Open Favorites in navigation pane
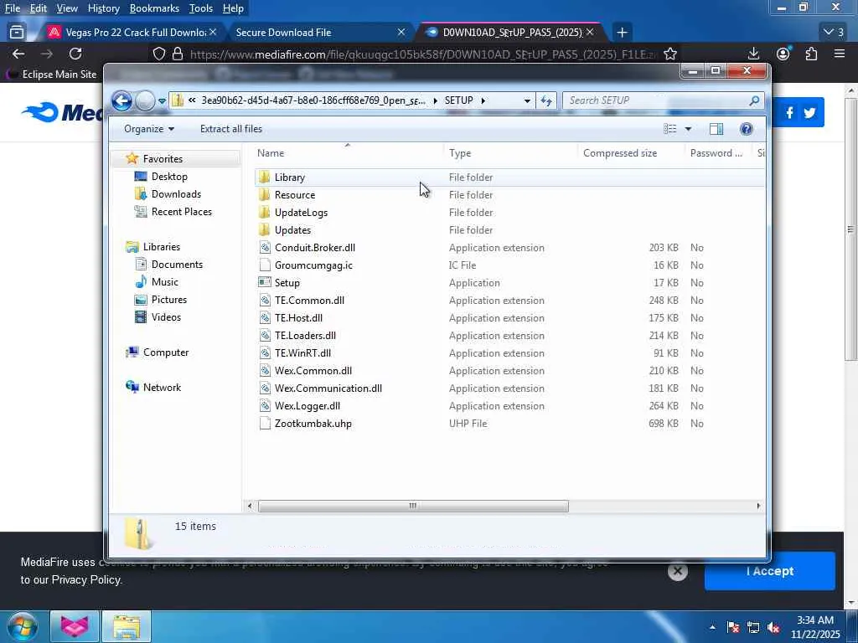The width and height of the screenshot is (858, 643). click(x=163, y=158)
